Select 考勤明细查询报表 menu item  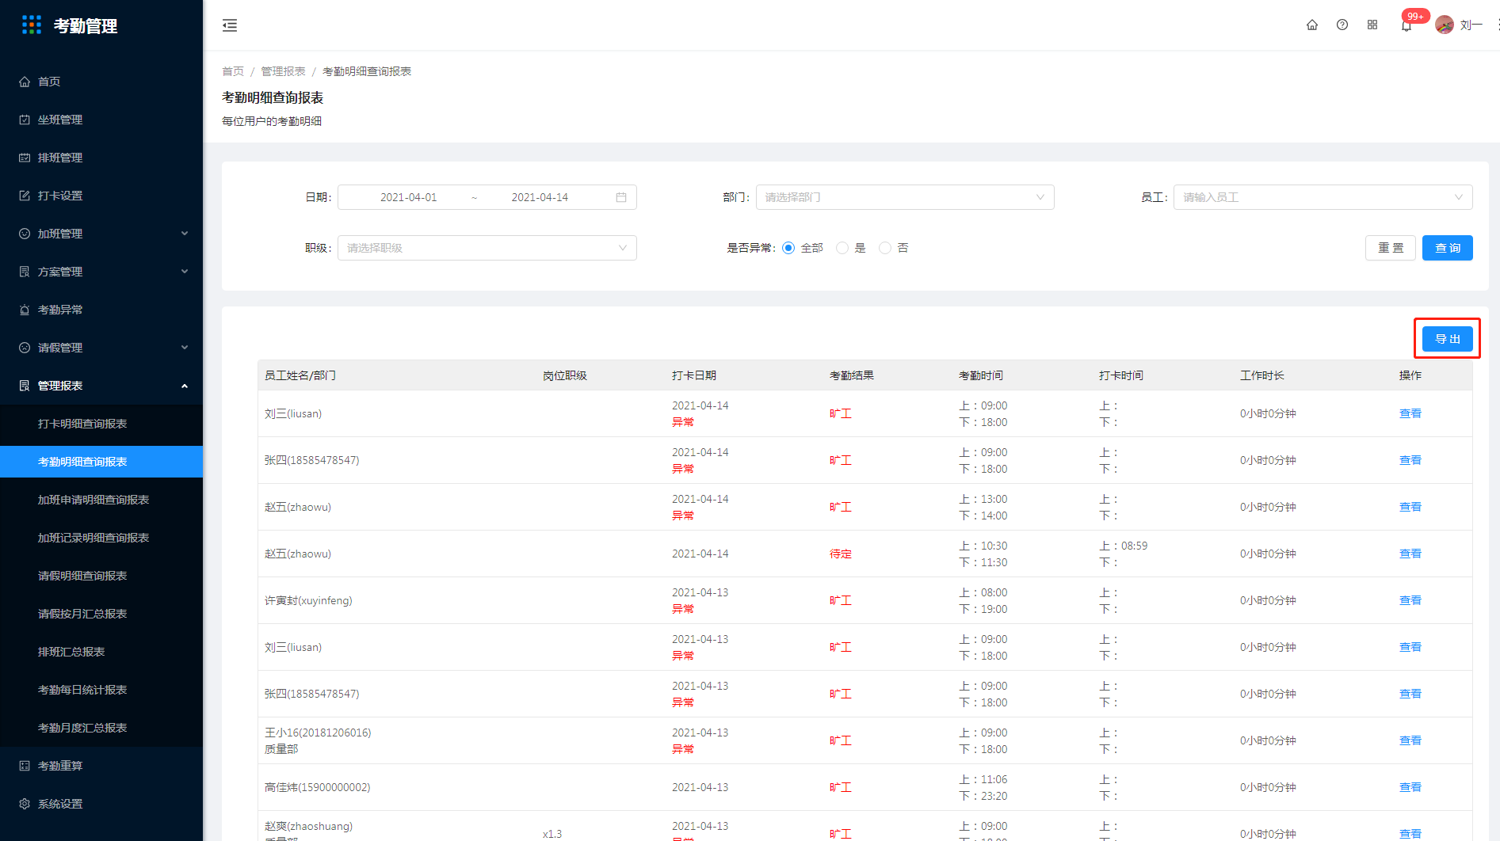[x=101, y=462]
